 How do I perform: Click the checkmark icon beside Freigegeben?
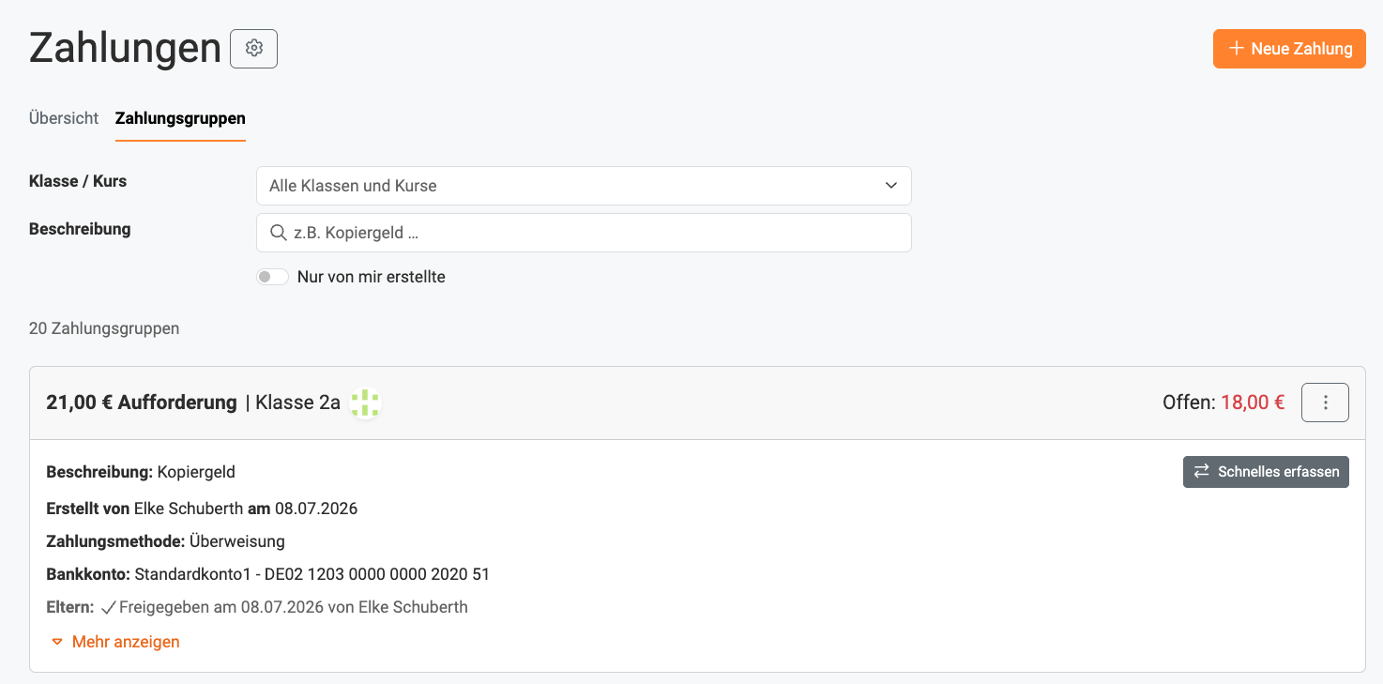(x=108, y=607)
